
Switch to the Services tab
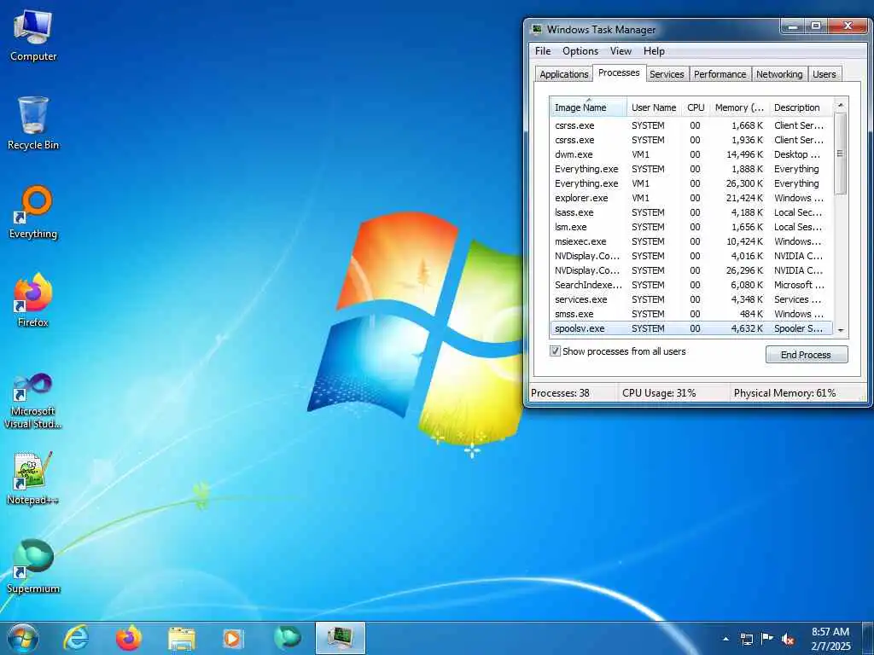[667, 74]
